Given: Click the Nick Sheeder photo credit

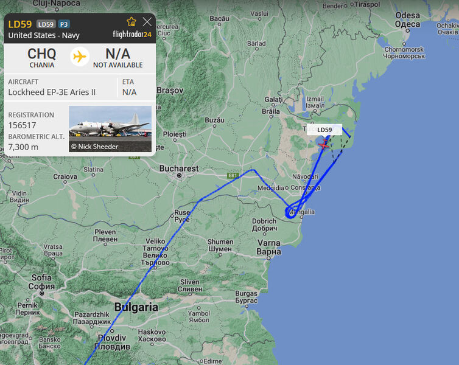Looking at the screenshot, I should point(95,147).
